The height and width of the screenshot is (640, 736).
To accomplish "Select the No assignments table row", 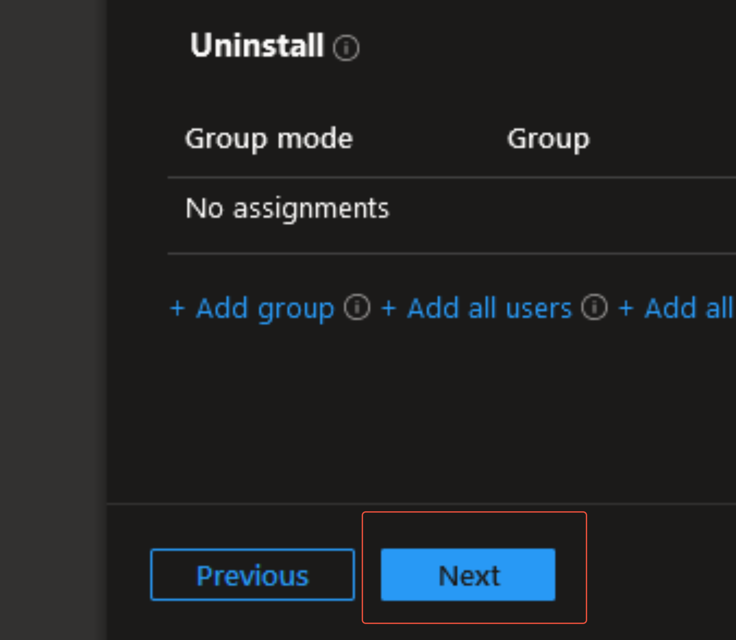I will [287, 208].
